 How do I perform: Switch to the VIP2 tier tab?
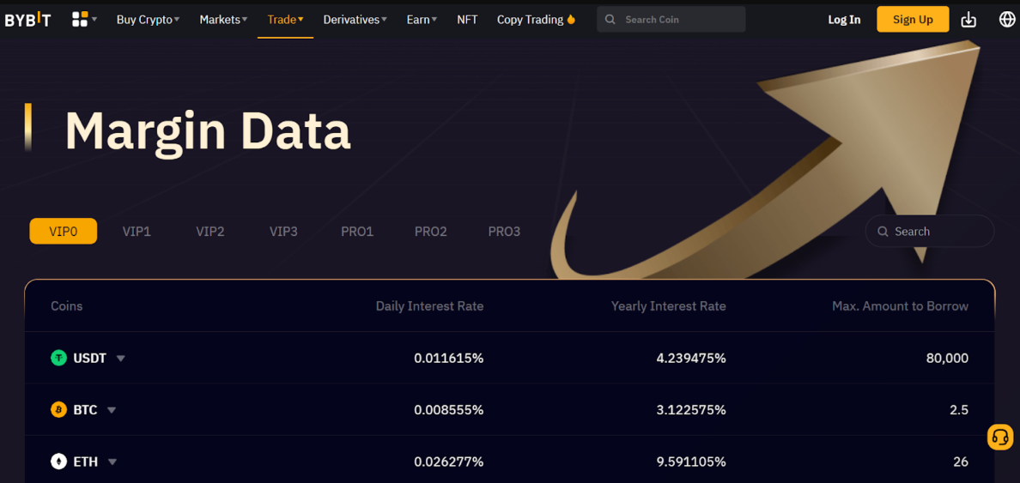point(210,232)
